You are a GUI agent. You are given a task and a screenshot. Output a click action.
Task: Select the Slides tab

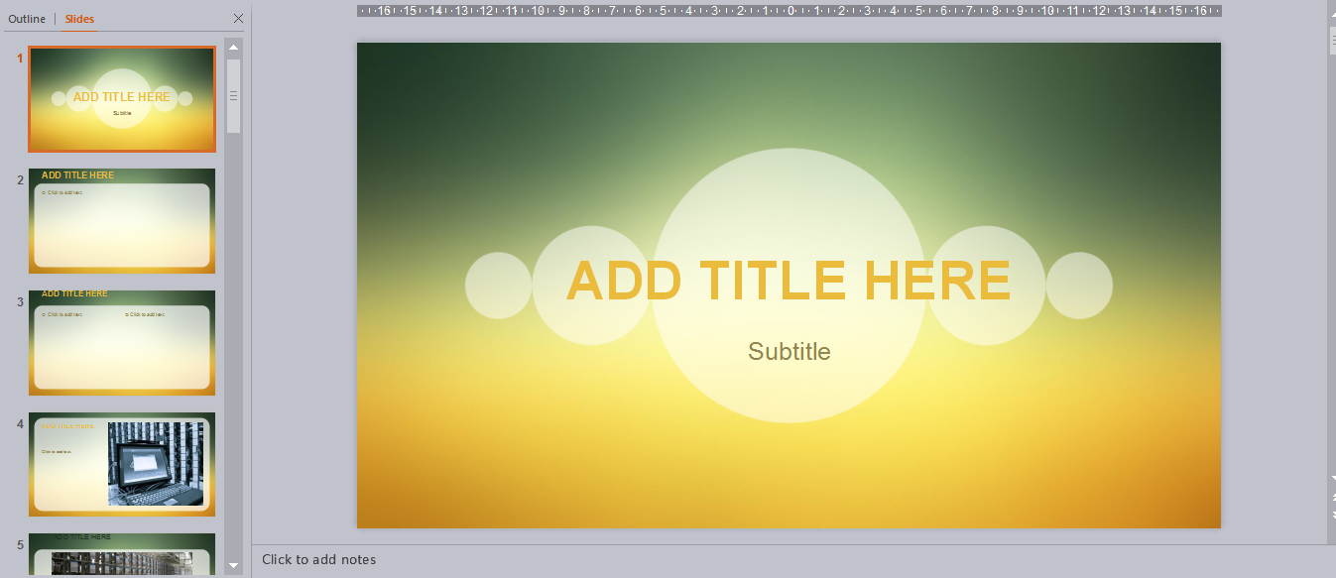tap(78, 18)
